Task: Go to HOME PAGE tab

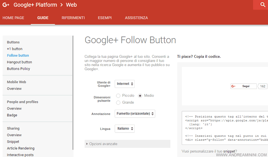Action: [13, 18]
